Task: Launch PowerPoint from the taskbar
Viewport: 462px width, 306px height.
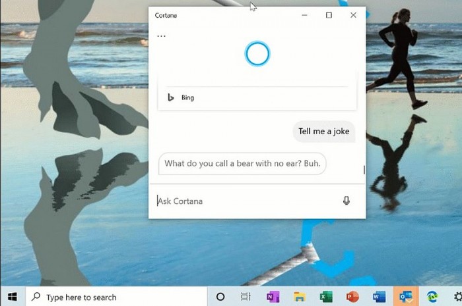Action: (352, 297)
